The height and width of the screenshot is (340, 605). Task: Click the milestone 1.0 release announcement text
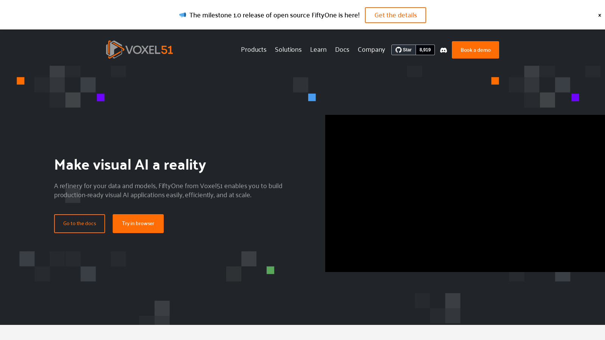coord(275,15)
